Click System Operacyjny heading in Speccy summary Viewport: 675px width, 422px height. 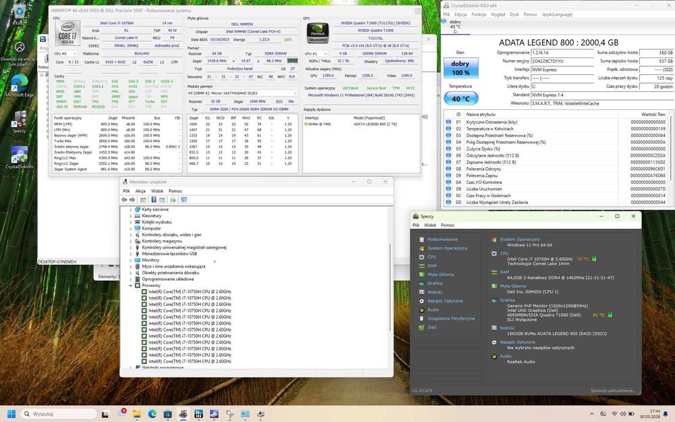click(520, 240)
